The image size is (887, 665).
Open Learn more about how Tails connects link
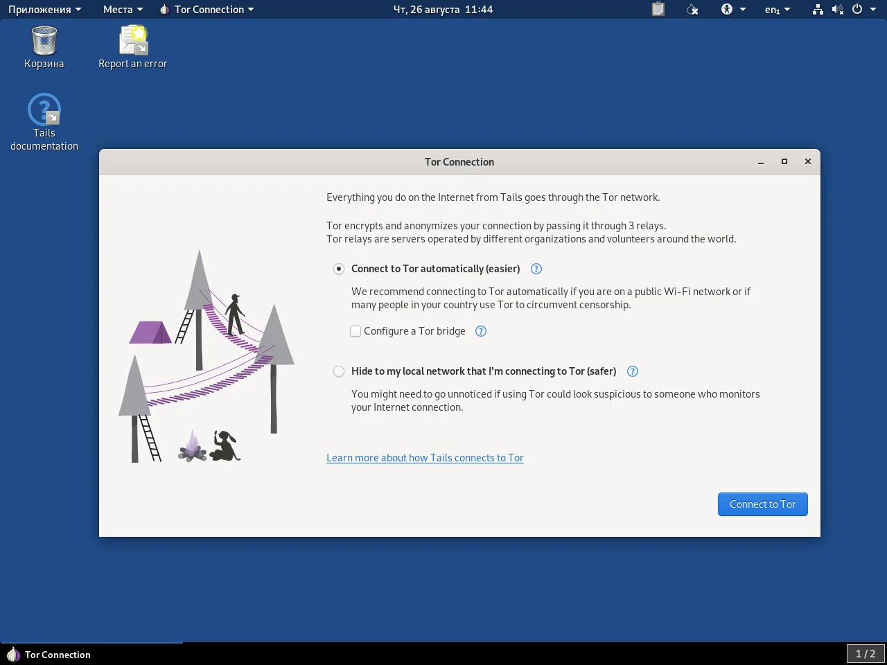425,458
